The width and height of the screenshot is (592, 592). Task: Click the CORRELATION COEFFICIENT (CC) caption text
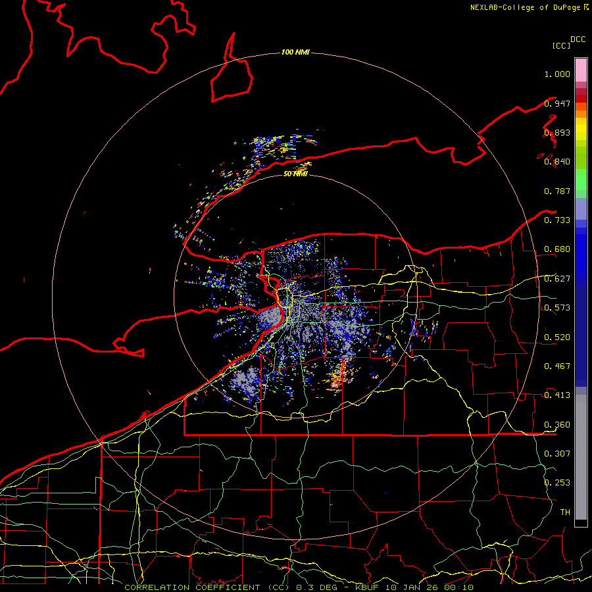click(x=207, y=587)
